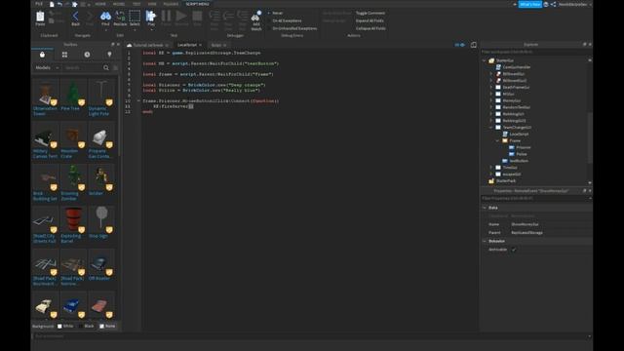This screenshot has height=351, width=624.
Task: Select the None background option
Action: pyautogui.click(x=107, y=326)
